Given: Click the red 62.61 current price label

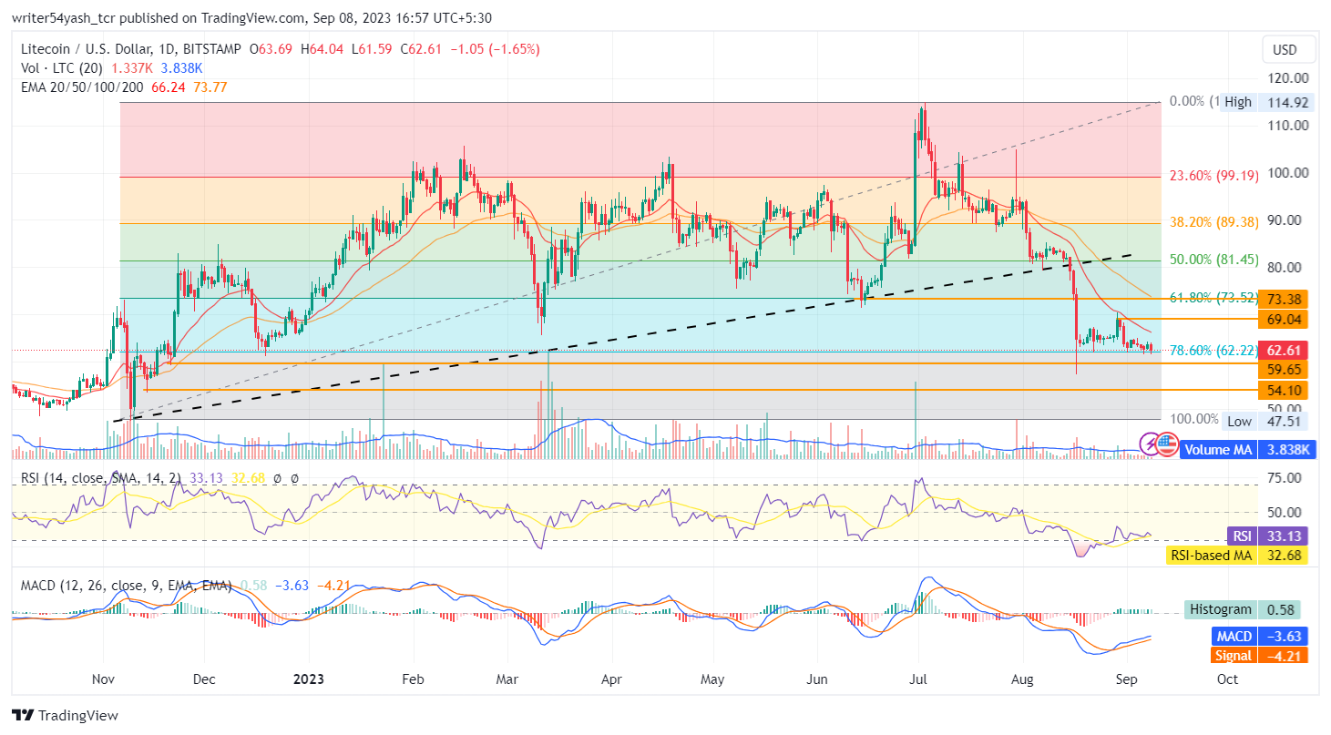Looking at the screenshot, I should coord(1283,351).
